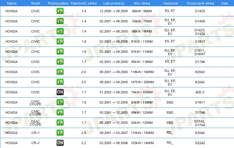Select the PB fuel icon for engine K20A3

pyautogui.click(x=60, y=72)
